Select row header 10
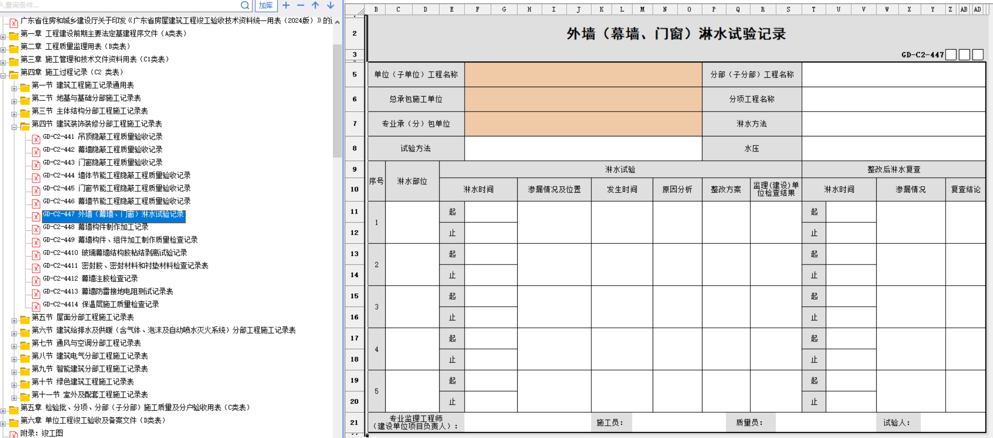 pos(355,189)
